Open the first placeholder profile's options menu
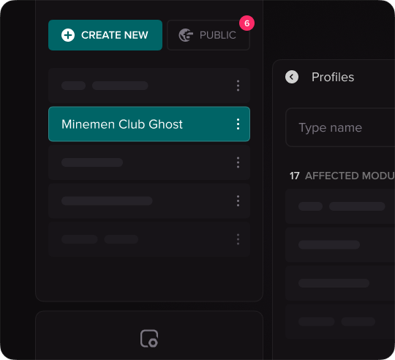This screenshot has width=395, height=360. click(x=238, y=86)
